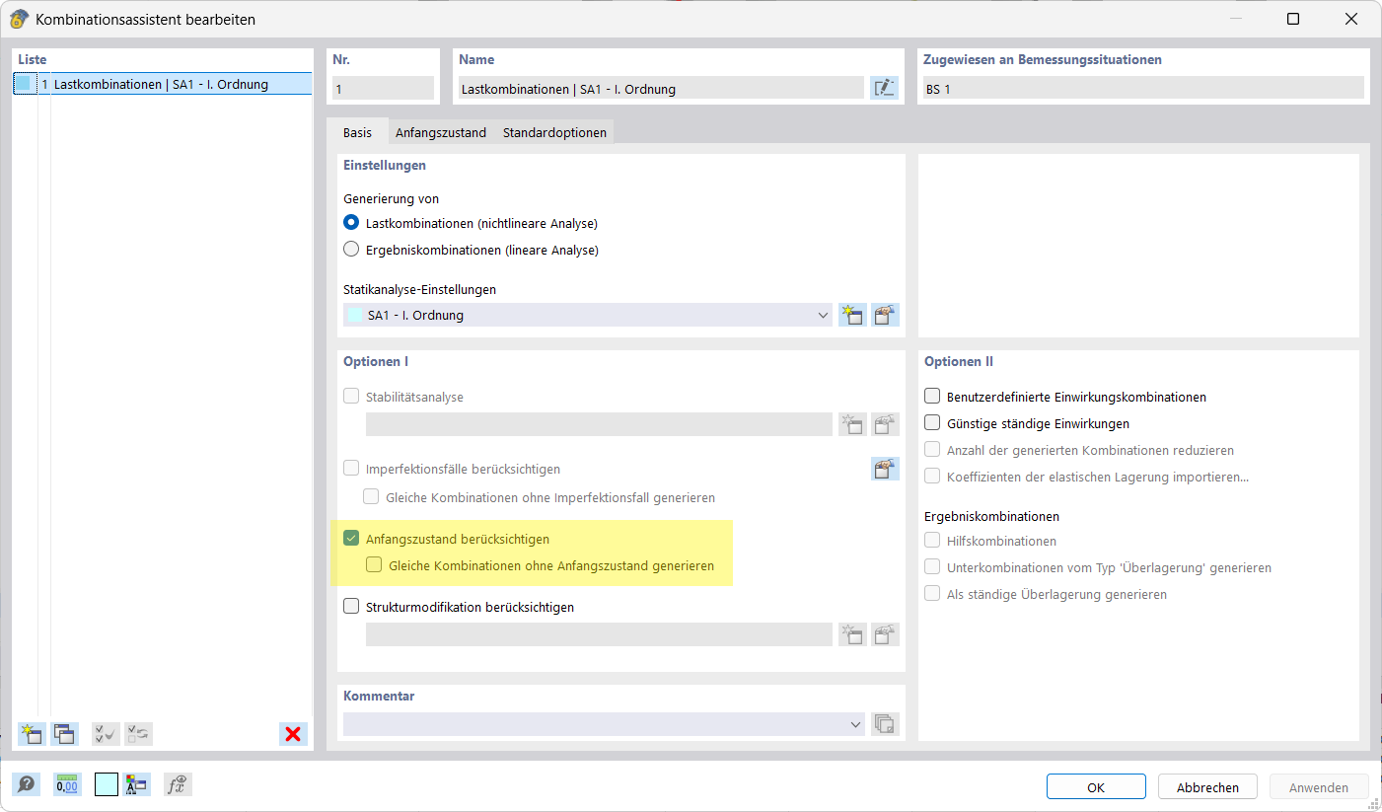The height and width of the screenshot is (812, 1382).
Task: Open the Kommentar dropdown
Action: (856, 723)
